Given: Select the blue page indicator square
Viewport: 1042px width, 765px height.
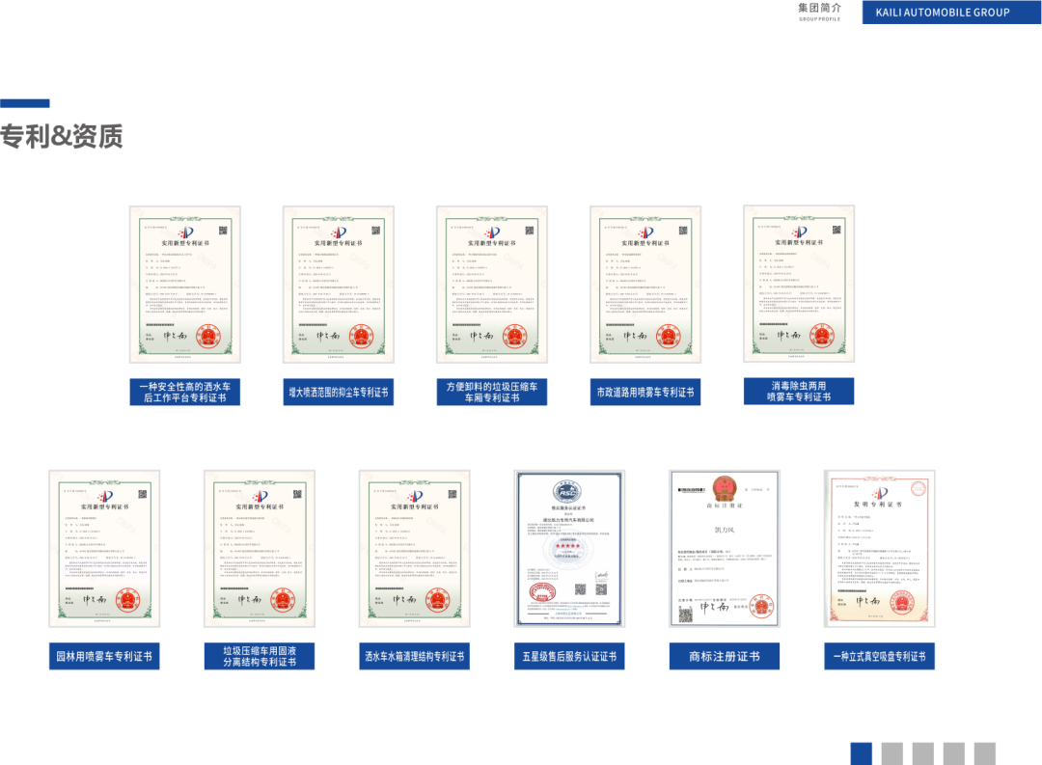Looking at the screenshot, I should (x=862, y=752).
